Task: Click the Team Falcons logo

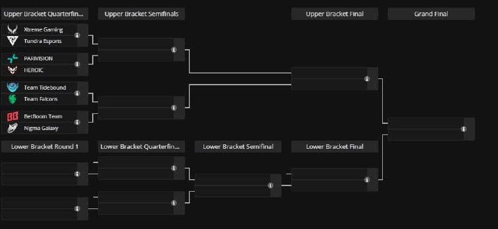Action: (x=12, y=99)
